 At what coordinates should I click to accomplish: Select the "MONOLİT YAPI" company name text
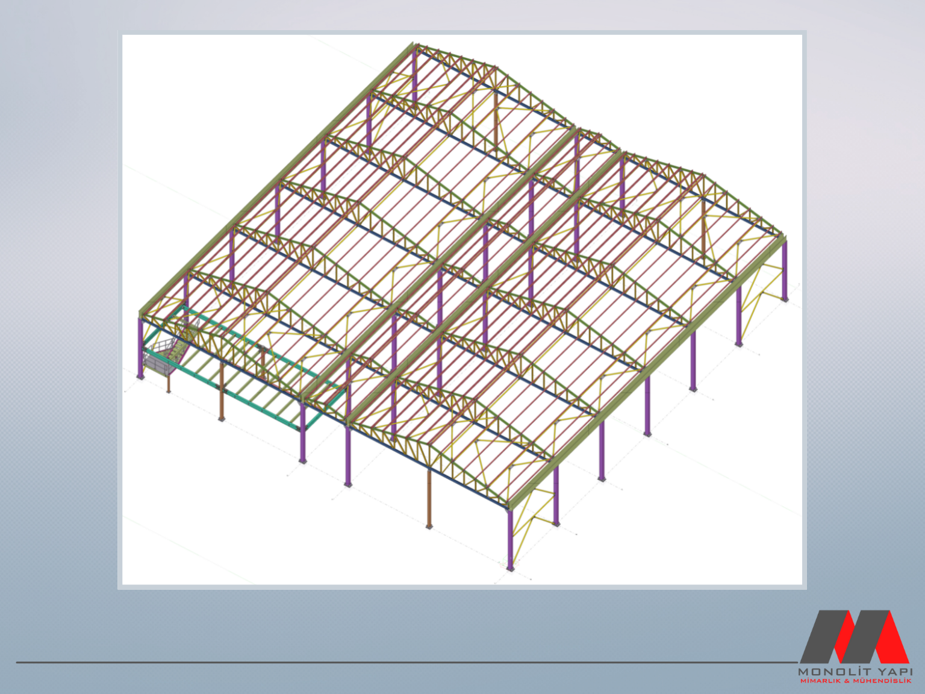855,672
